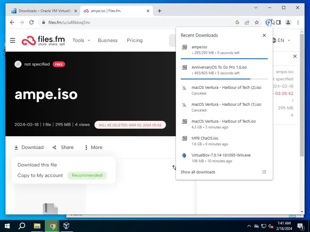This screenshot has width=310, height=232.
Task: Open the side panel icon
Action: [x=279, y=22]
